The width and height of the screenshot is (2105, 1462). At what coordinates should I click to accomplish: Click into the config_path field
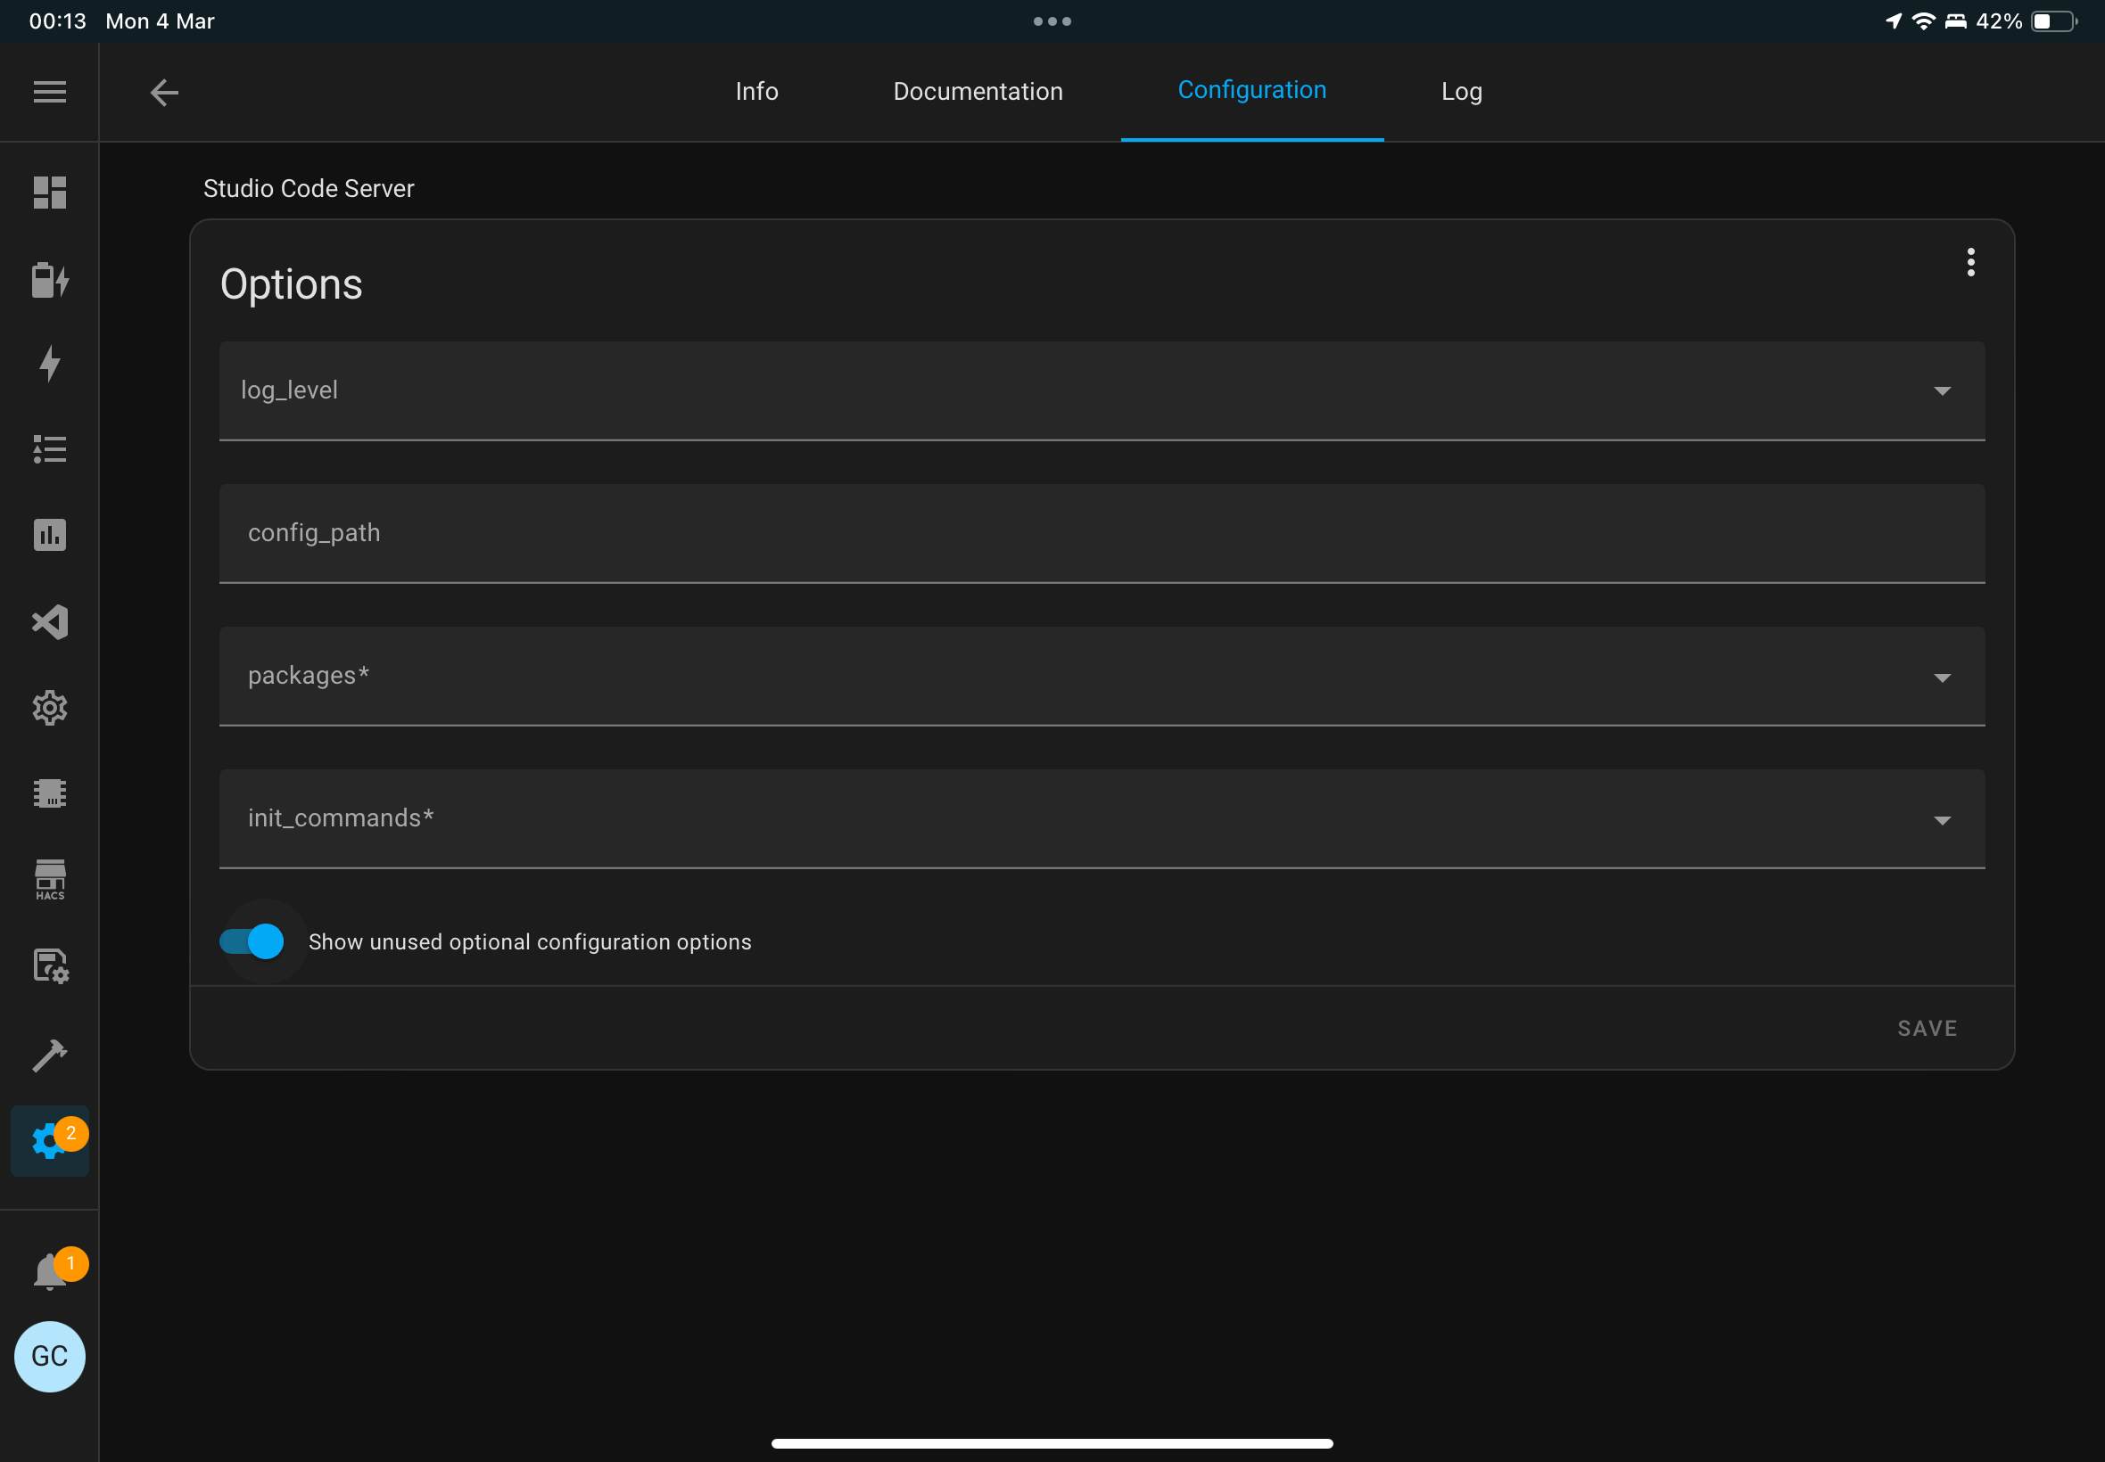click(x=1102, y=534)
